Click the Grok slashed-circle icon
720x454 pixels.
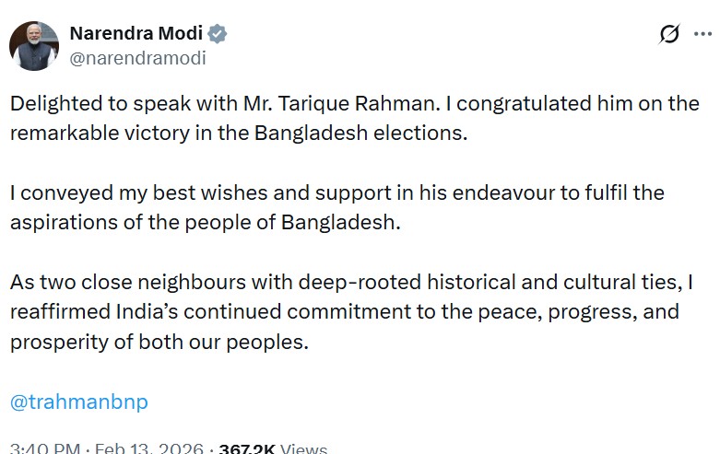point(670,35)
